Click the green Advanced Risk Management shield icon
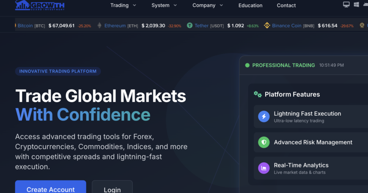Image resolution: width=368 pixels, height=193 pixels. (x=264, y=143)
